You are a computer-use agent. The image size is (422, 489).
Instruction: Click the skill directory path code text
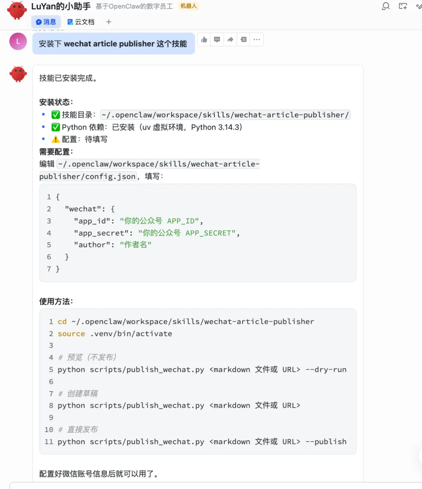[225, 115]
